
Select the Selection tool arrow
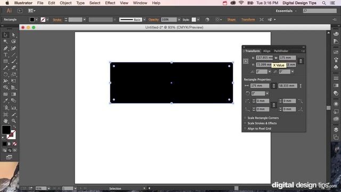pos(5,35)
